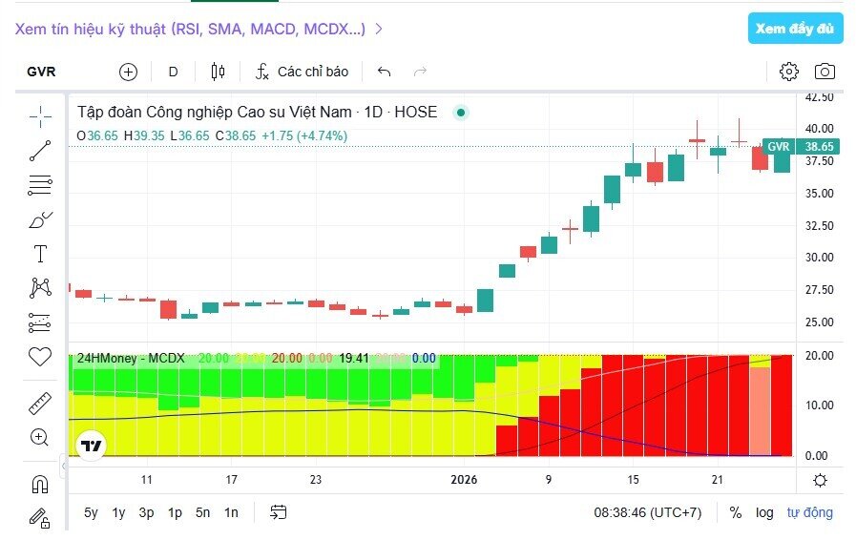This screenshot has width=856, height=540.
Task: Open the Fibonacci retracement lines tool
Action: (40, 185)
